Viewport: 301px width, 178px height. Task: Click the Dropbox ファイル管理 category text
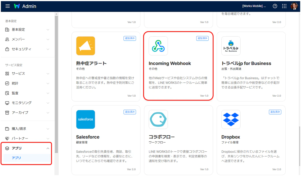[230, 142]
